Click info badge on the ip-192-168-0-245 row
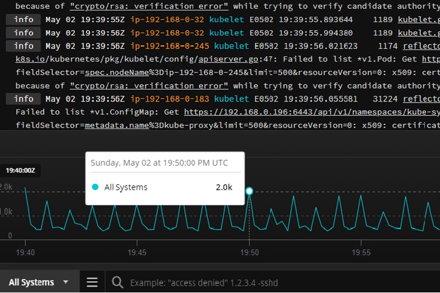Image resolution: width=440 pixels, height=293 pixels. point(24,46)
